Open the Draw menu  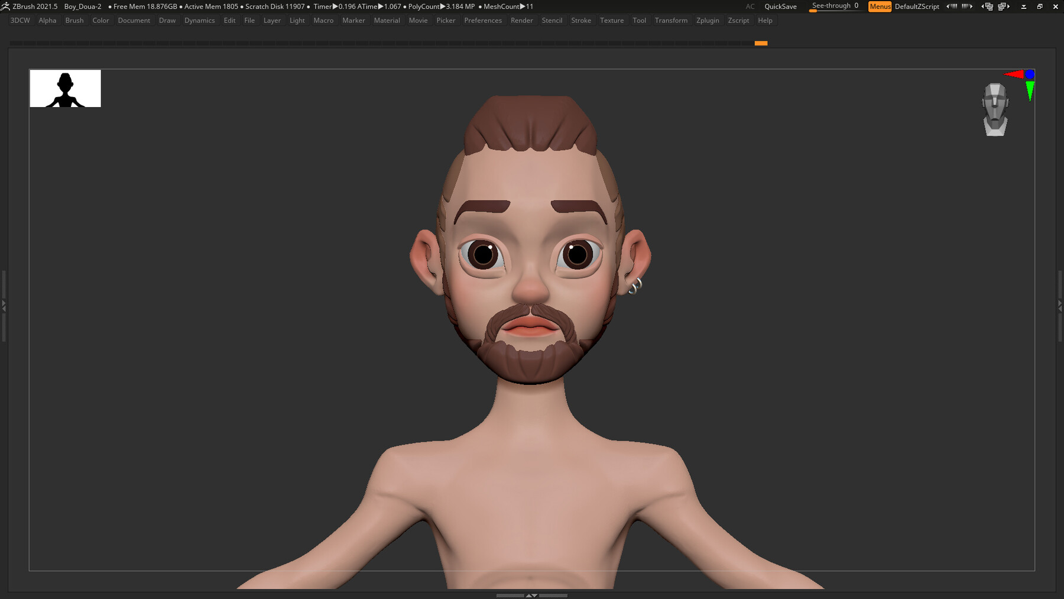coord(167,20)
